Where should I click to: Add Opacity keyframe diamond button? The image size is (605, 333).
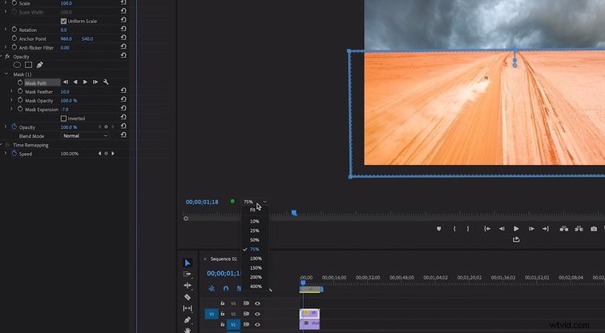point(106,126)
